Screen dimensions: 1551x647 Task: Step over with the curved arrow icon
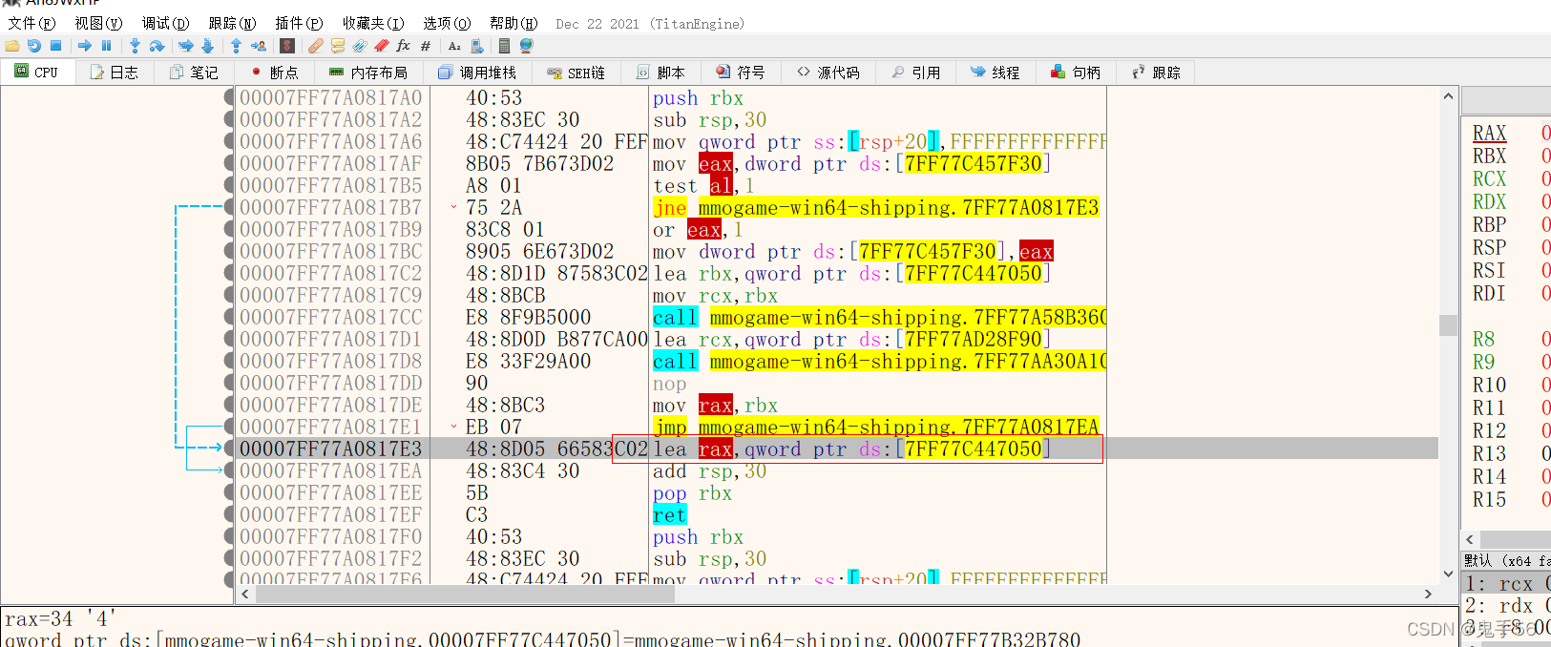[157, 45]
